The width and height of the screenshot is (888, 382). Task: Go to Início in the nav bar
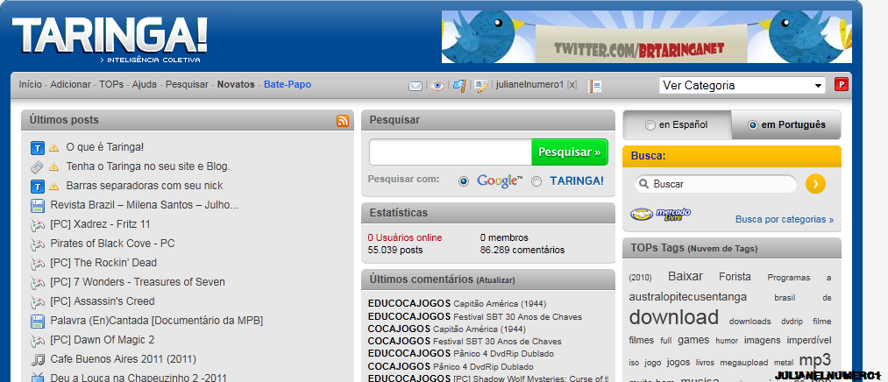[x=30, y=84]
